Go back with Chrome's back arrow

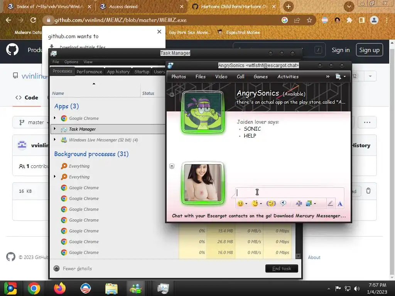8,20
